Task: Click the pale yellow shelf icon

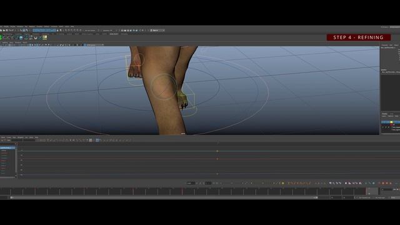Action: (x=44, y=37)
